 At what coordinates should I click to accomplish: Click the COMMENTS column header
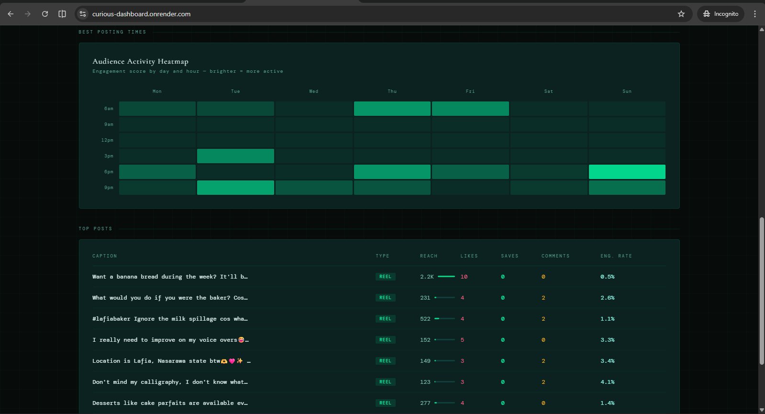coord(555,256)
